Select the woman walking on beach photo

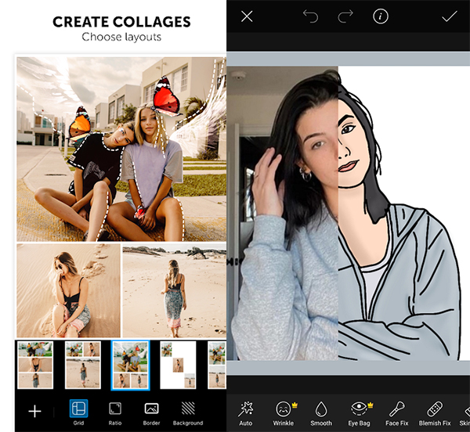[175, 290]
